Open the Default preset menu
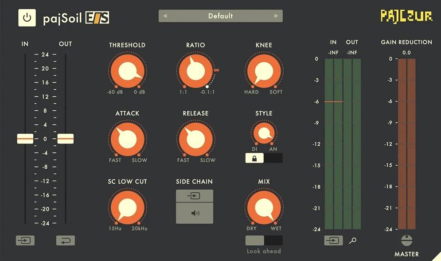The width and height of the screenshot is (441, 261). coord(220,16)
